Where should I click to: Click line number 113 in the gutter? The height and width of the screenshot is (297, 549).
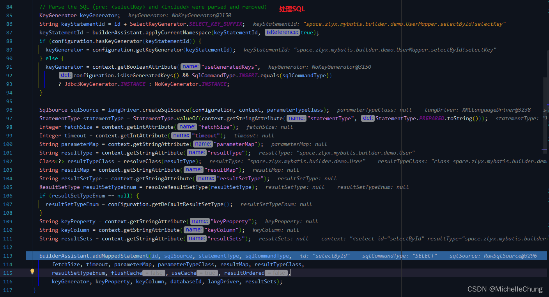pyautogui.click(x=8, y=256)
